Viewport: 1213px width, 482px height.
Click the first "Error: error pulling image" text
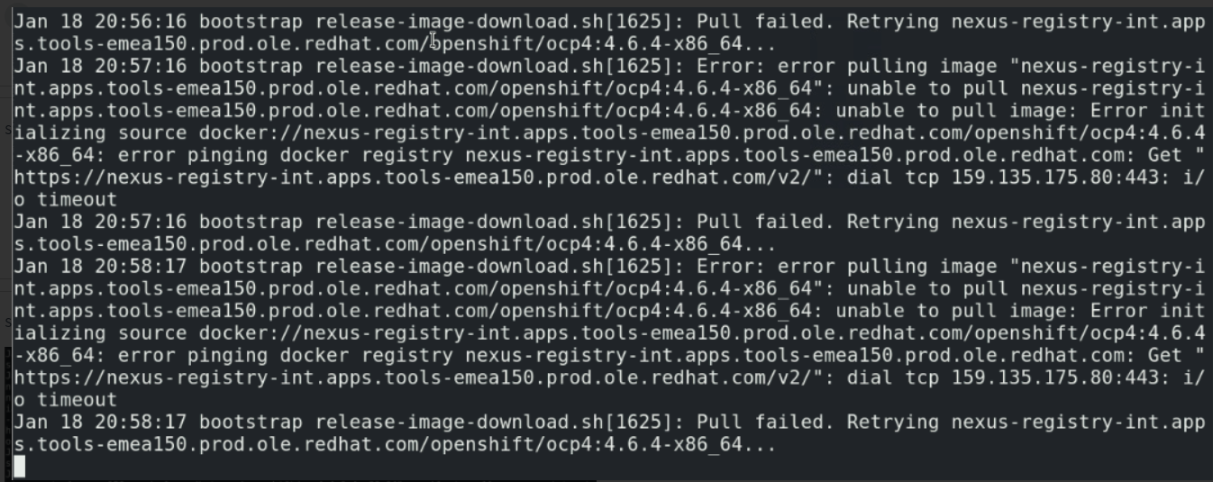(850, 67)
